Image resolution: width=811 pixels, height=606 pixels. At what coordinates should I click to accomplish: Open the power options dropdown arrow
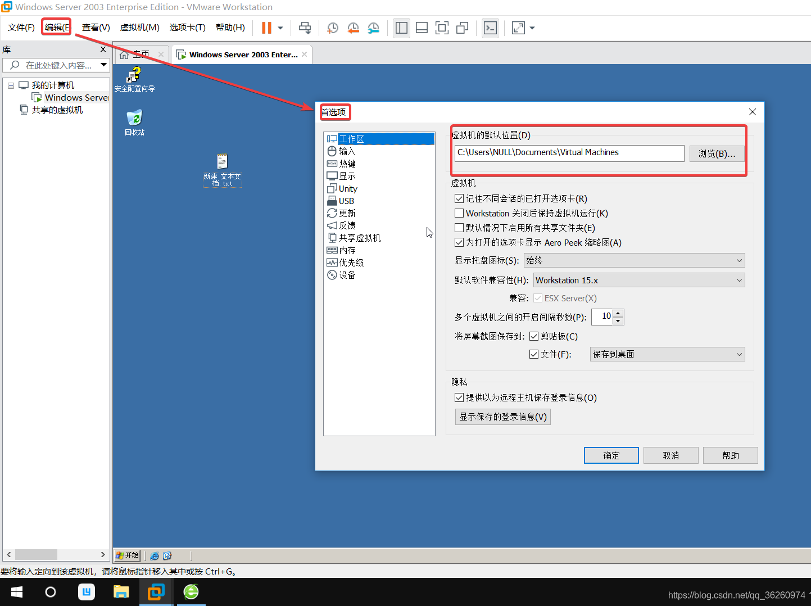click(x=280, y=28)
